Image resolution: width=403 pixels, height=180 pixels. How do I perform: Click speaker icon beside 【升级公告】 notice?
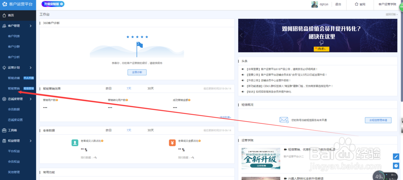tap(243, 80)
